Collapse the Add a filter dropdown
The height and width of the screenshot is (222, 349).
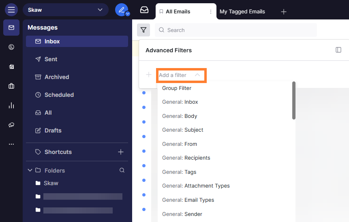click(x=197, y=75)
